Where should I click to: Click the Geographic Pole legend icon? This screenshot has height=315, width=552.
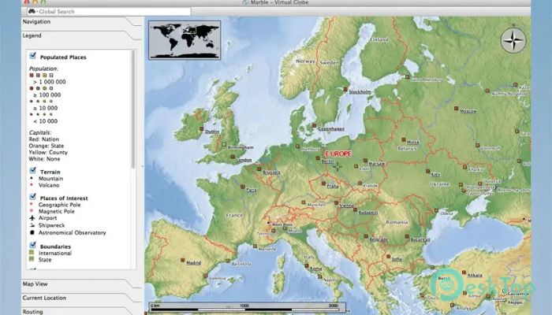click(32, 204)
